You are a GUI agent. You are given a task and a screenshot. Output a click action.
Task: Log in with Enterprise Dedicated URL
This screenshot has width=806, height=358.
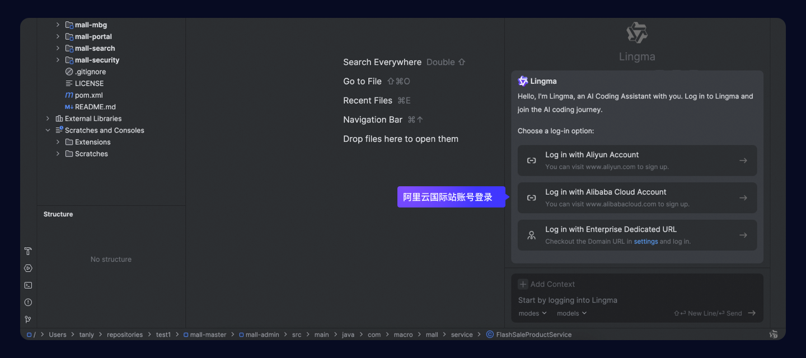click(x=637, y=235)
